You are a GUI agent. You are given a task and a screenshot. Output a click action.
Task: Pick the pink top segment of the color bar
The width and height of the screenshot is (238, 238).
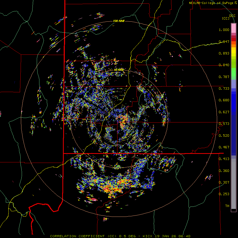(234, 28)
